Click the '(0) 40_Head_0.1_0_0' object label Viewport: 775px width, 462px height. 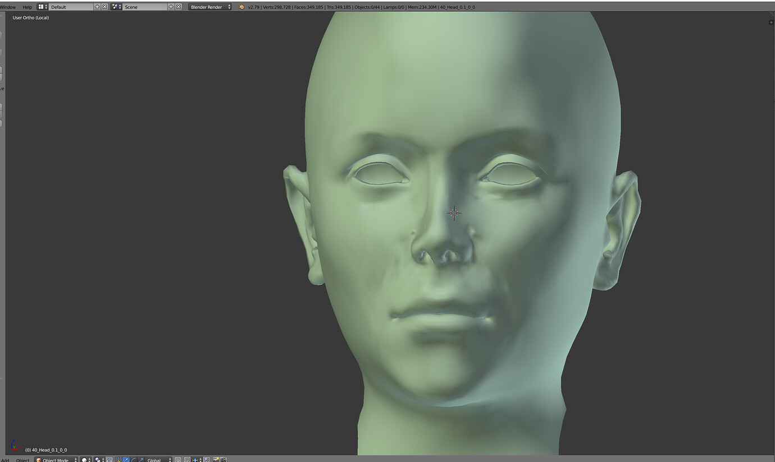pos(46,450)
